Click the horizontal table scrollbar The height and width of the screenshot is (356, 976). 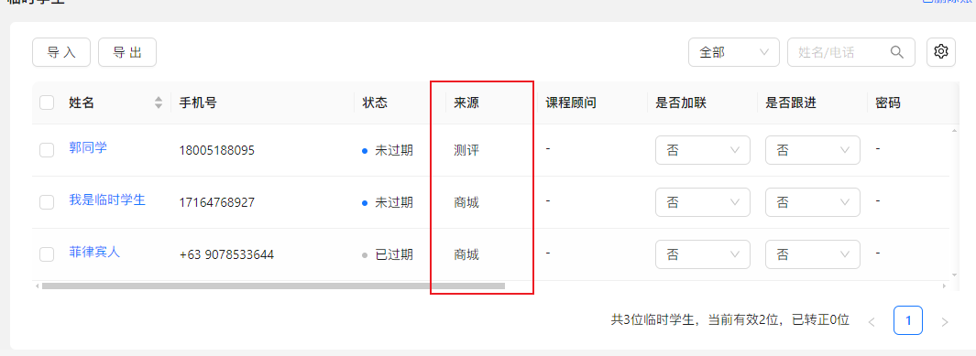click(x=273, y=286)
